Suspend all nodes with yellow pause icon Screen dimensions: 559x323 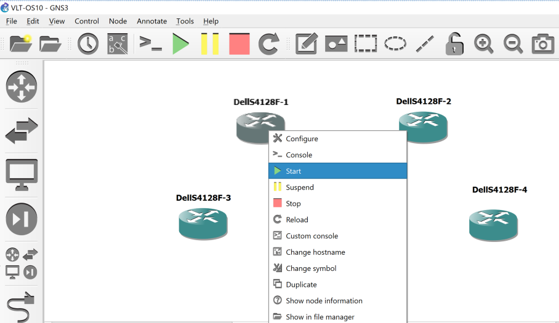pyautogui.click(x=210, y=44)
